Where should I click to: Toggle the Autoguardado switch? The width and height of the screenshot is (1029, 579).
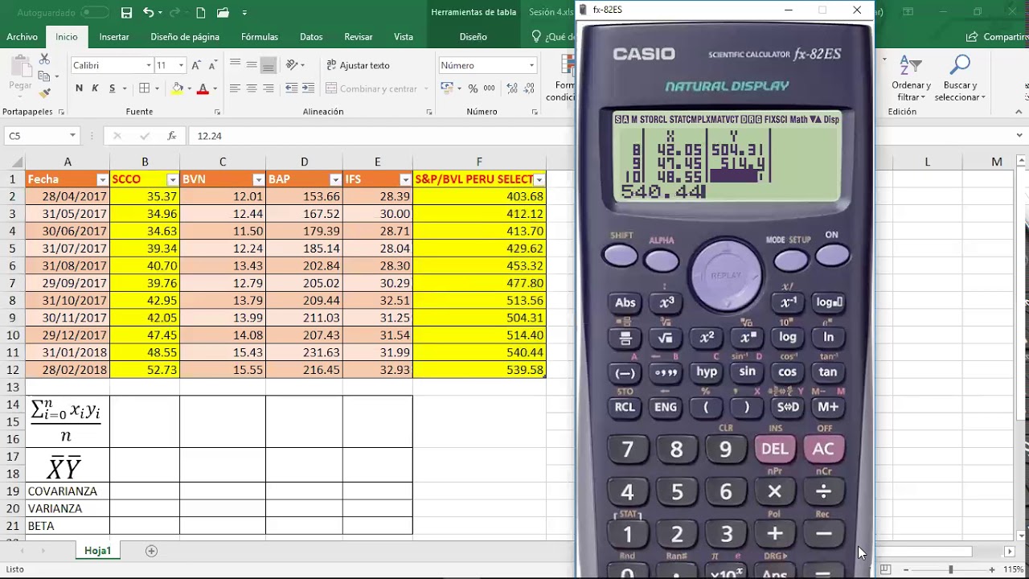[x=95, y=13]
